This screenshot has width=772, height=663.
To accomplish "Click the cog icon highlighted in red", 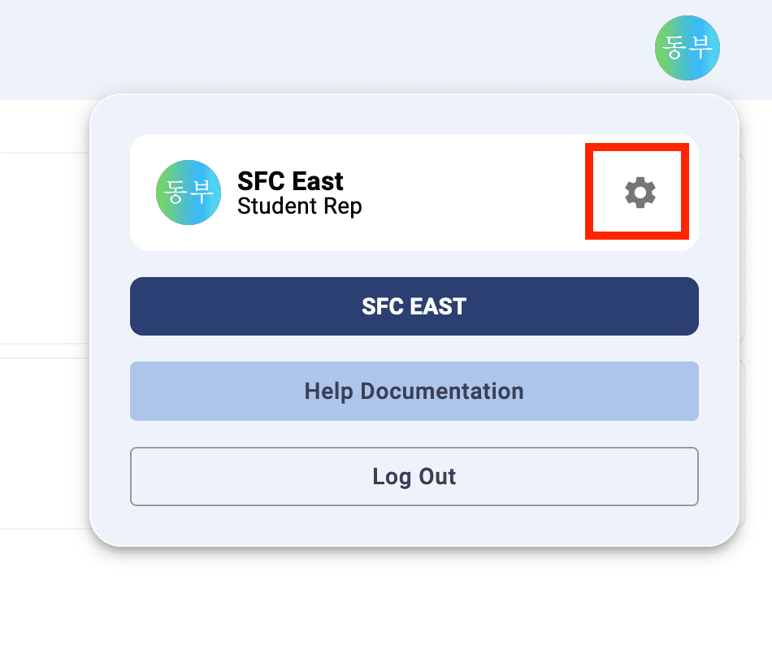I will 640,193.
